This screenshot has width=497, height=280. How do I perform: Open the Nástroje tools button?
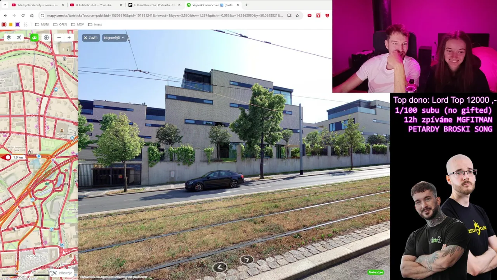(x=63, y=273)
